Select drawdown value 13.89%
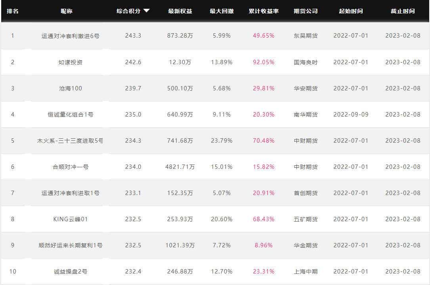Image resolution: width=430 pixels, height=285 pixels. (222, 62)
